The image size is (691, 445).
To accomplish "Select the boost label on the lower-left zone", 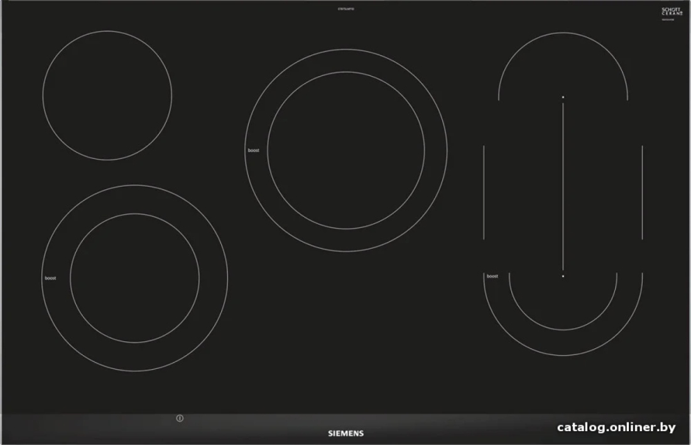I will pyautogui.click(x=50, y=278).
